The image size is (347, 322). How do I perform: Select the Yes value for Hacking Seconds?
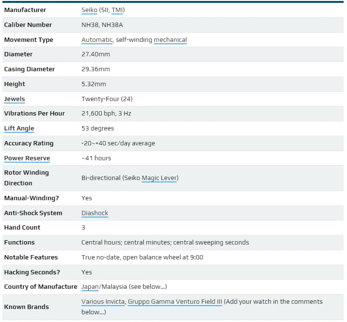87,272
